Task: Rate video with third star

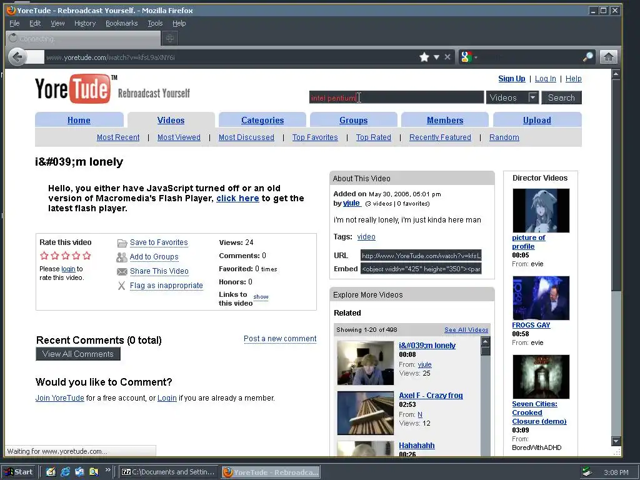Action: [65, 256]
